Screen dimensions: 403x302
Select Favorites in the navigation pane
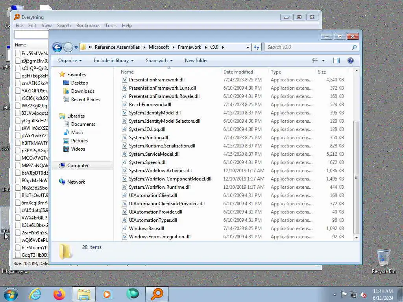click(x=76, y=75)
